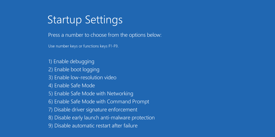The width and height of the screenshot is (275, 137).
Task: Select Enable Safe Mode with Networking
Action: point(91,94)
